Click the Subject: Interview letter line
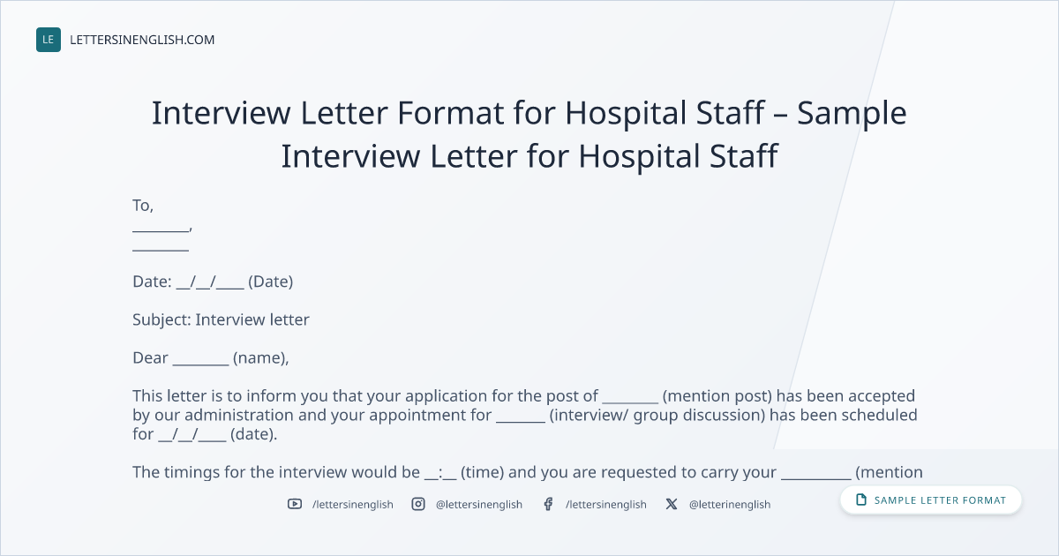The image size is (1059, 556). (221, 319)
